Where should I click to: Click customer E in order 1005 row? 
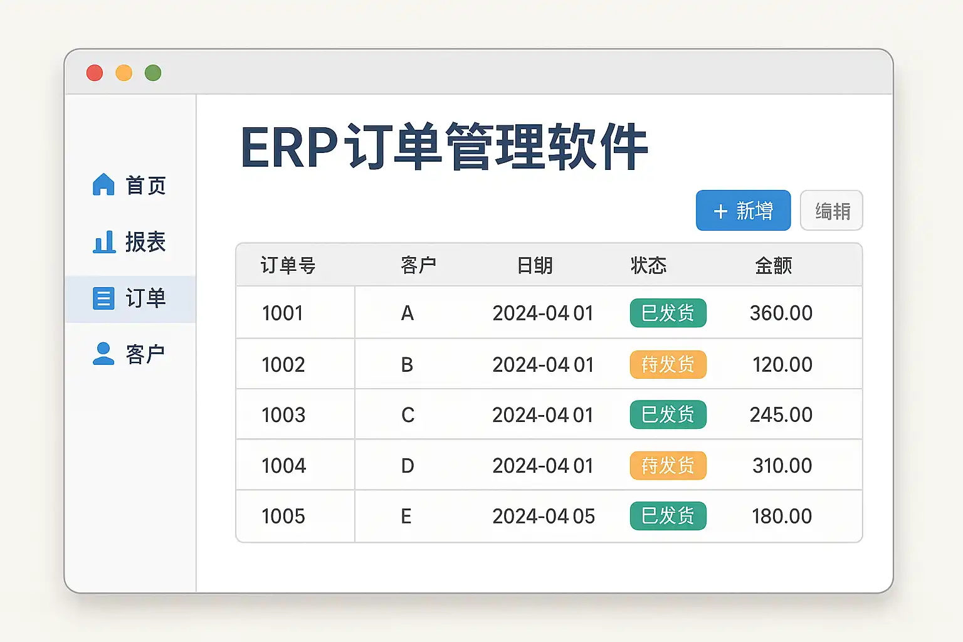(x=406, y=516)
